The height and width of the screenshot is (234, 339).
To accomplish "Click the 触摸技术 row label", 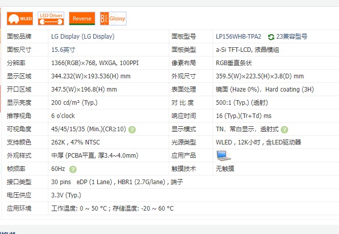I will coord(184,169).
